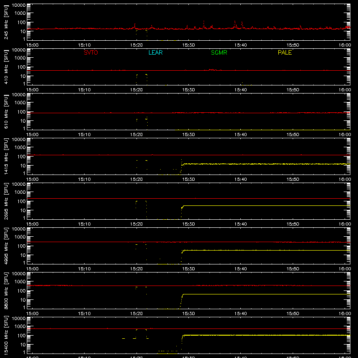
Task: Click 15:30 tick label under 1415 MHz panel
Action: click(188, 179)
